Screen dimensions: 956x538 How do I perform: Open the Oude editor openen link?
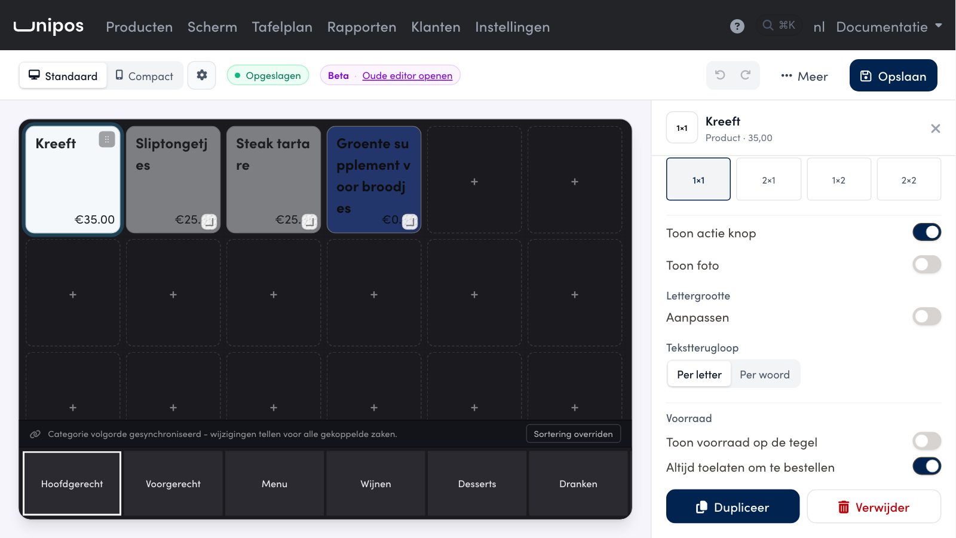[x=407, y=75]
